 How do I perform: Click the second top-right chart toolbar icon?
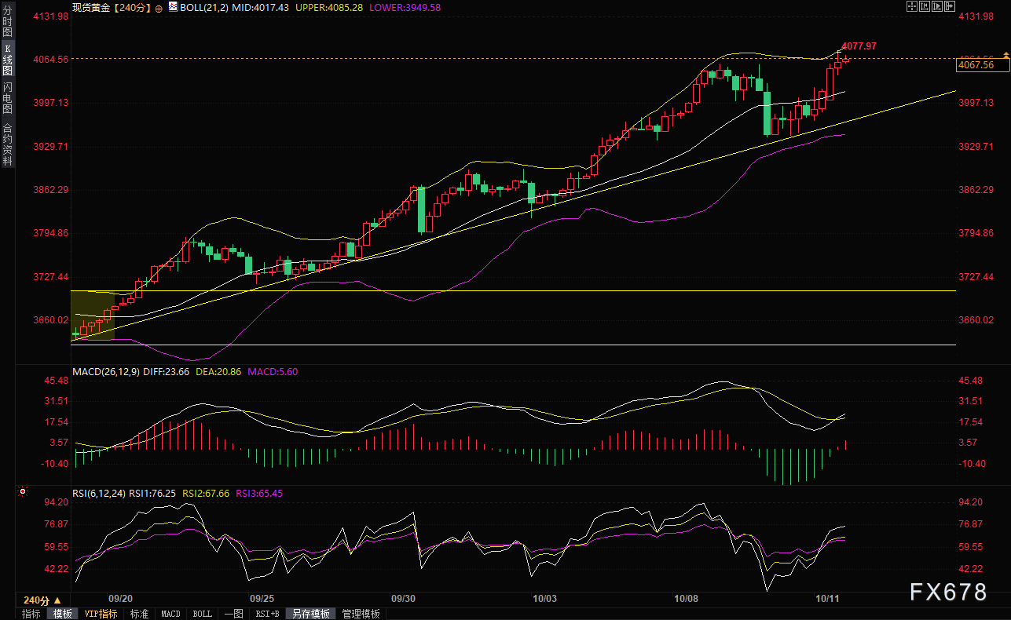click(x=925, y=6)
